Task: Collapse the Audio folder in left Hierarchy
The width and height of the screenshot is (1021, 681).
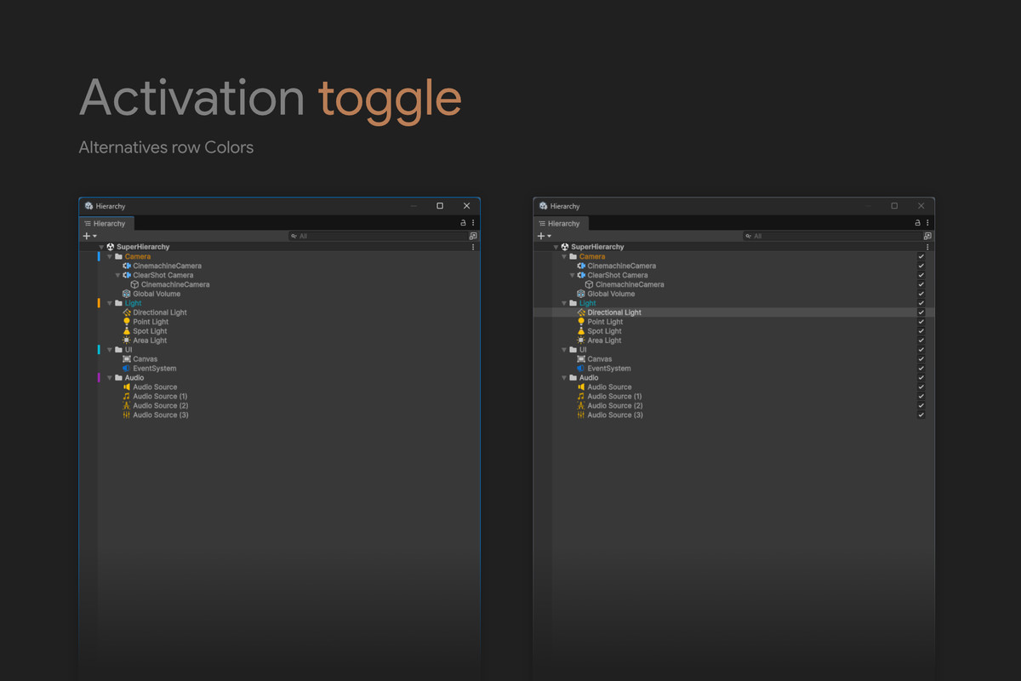Action: pyautogui.click(x=110, y=378)
